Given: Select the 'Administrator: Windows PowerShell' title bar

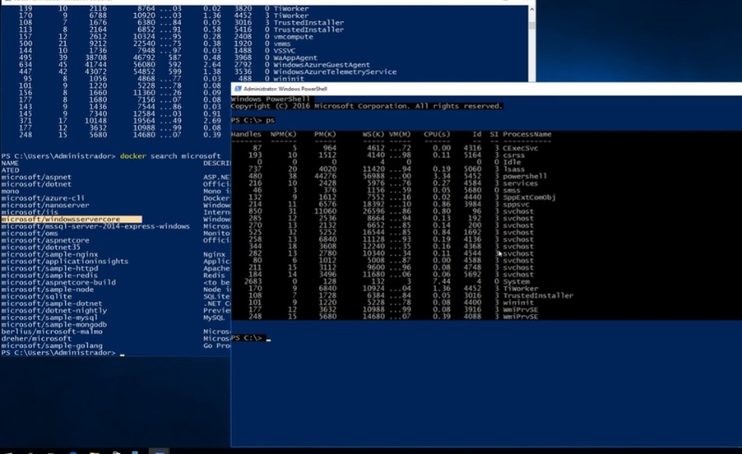Looking at the screenshot, I should pos(486,88).
